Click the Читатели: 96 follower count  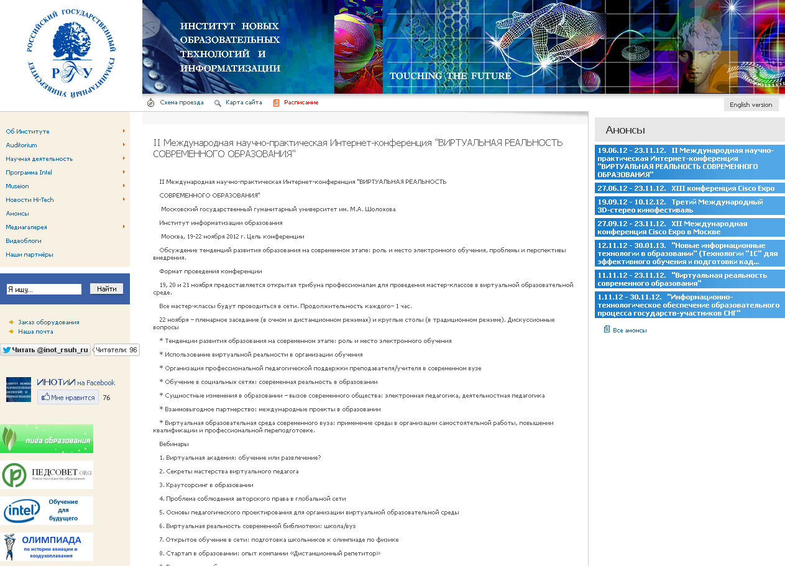pyautogui.click(x=116, y=350)
